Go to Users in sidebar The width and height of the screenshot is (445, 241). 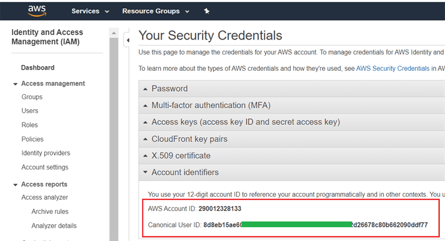pyautogui.click(x=30, y=111)
